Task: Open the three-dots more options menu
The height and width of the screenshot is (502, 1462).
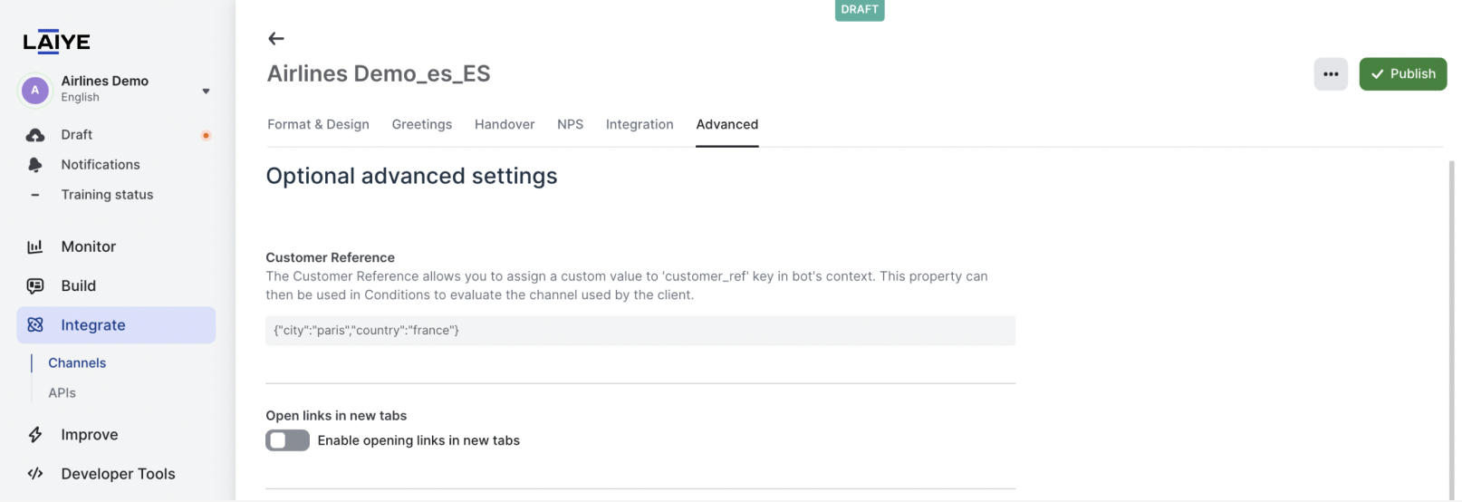Action: (1331, 74)
